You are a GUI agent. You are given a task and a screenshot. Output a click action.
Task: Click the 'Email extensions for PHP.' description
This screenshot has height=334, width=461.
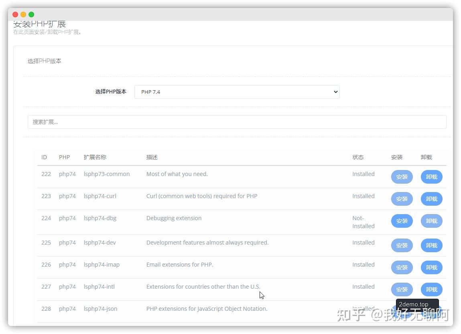tap(180, 264)
